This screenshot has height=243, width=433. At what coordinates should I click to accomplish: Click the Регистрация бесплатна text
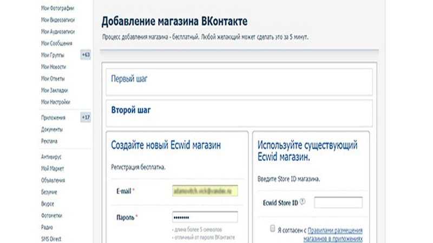(x=138, y=167)
